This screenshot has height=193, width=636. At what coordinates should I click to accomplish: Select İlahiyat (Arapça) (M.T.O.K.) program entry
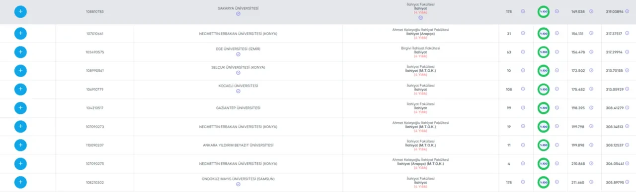pyautogui.click(x=420, y=163)
